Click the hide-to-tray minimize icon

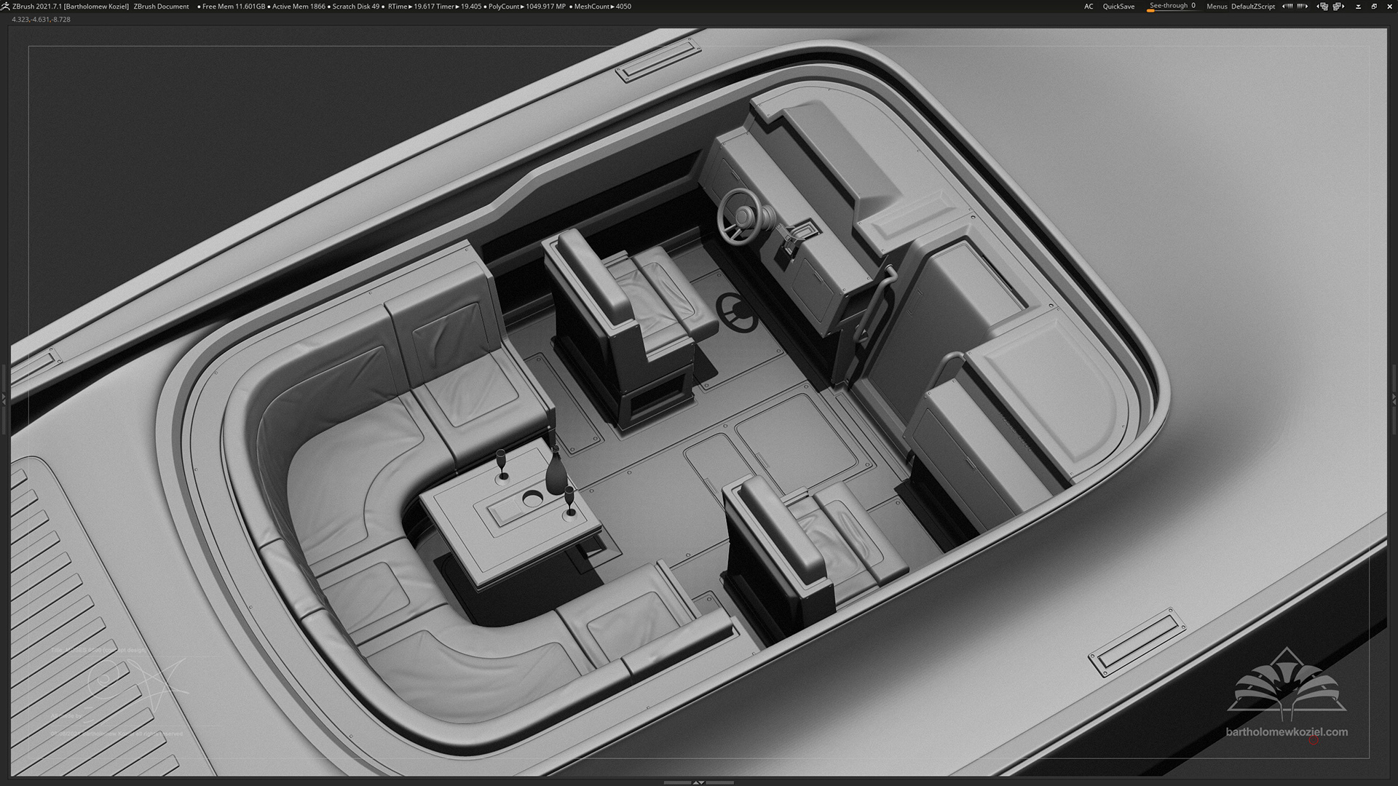pyautogui.click(x=1359, y=7)
